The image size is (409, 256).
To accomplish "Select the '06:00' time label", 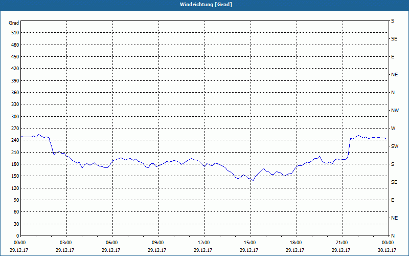I will 112,243.
